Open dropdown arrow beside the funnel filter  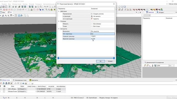coord(13,15)
